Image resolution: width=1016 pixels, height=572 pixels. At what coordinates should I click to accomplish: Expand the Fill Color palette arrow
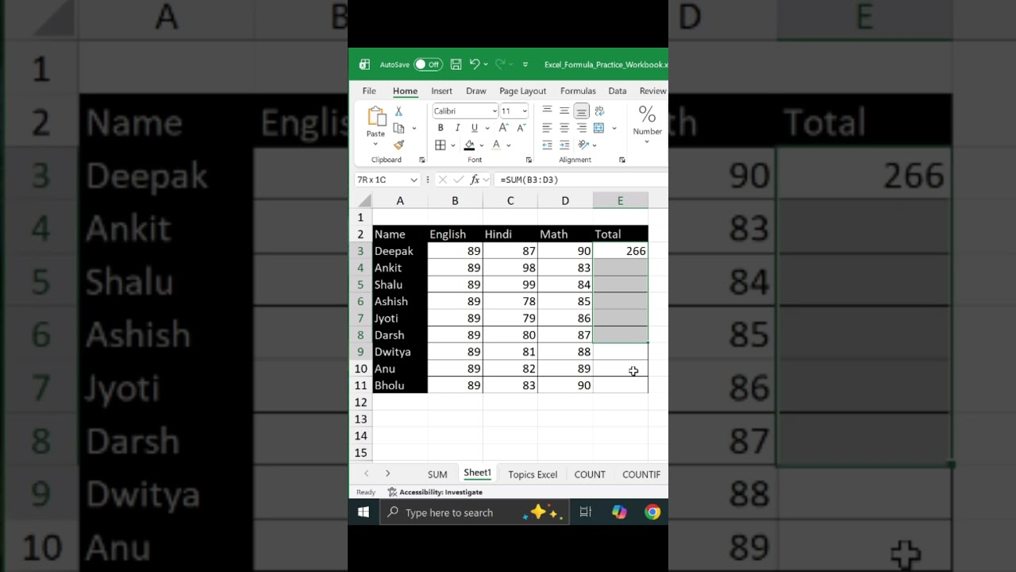481,145
